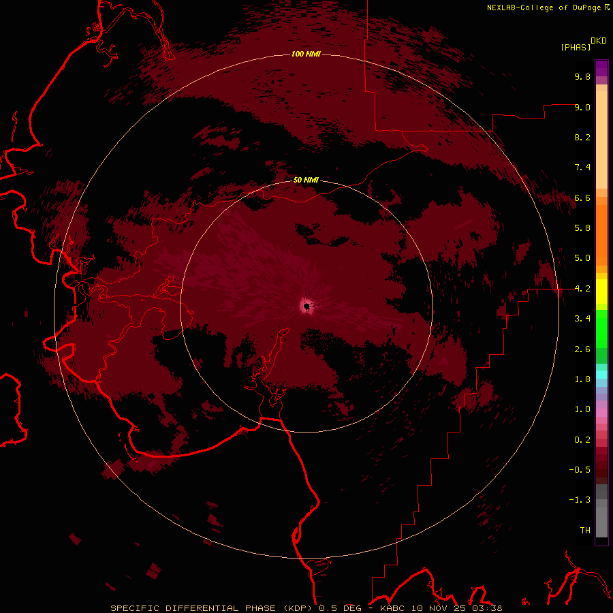Select the -1.3 scale label
The image size is (613, 613).
pyautogui.click(x=580, y=500)
